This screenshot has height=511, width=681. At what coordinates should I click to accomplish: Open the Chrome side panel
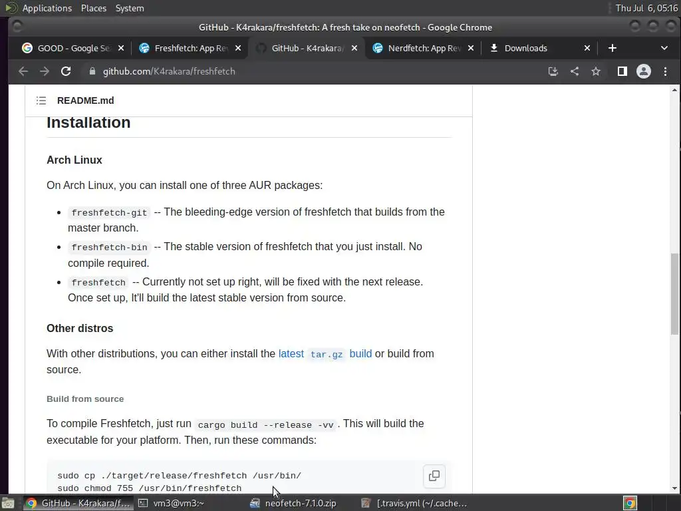[622, 71]
